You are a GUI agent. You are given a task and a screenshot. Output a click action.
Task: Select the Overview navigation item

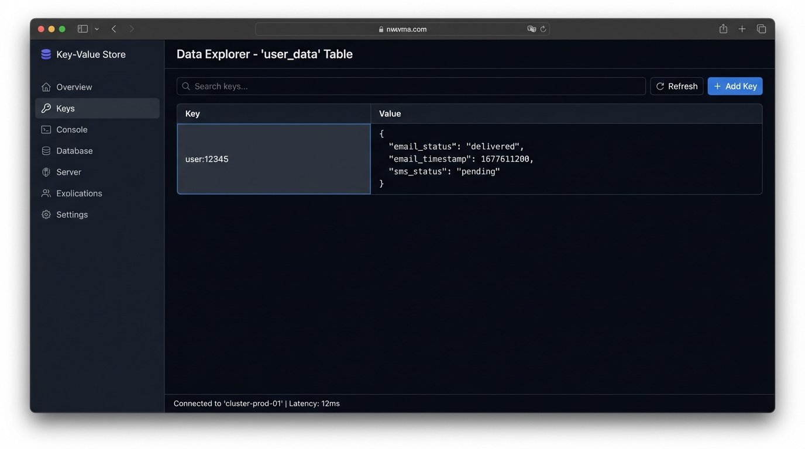74,87
